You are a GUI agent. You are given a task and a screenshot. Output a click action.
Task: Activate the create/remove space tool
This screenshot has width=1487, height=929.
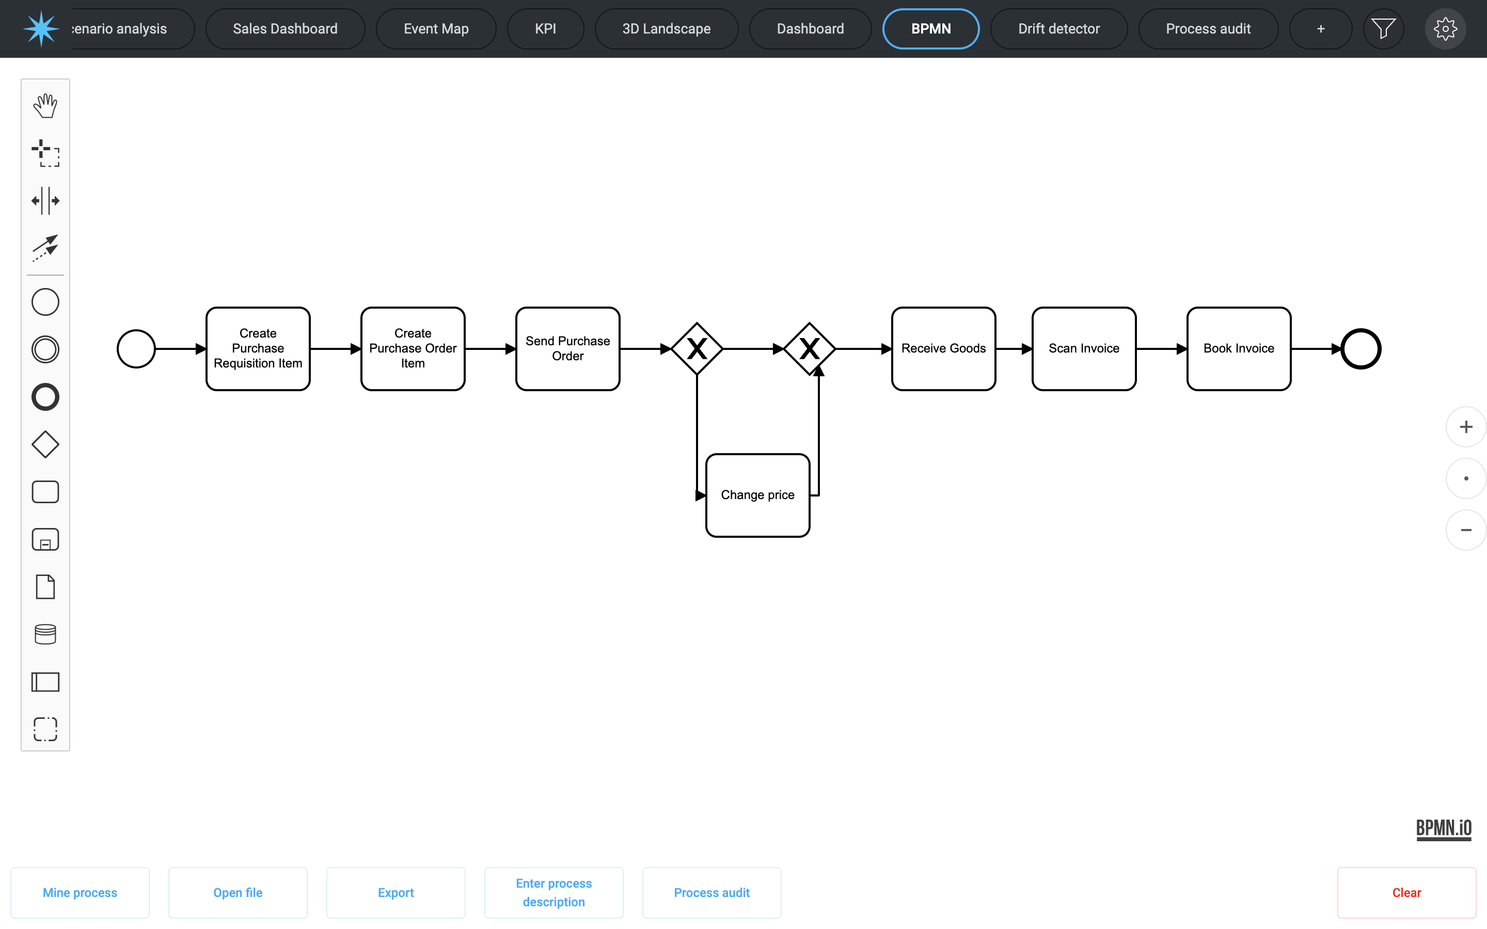click(x=45, y=201)
